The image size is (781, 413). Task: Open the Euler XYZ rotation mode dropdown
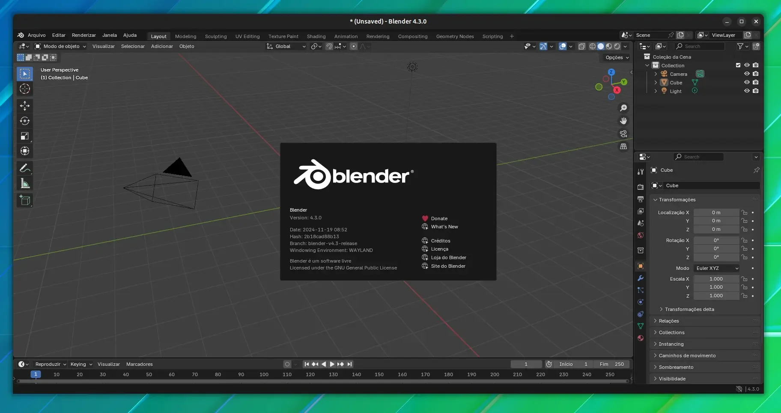coord(717,268)
